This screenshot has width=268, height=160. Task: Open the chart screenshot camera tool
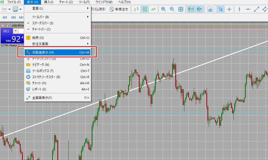[x=210, y=9]
